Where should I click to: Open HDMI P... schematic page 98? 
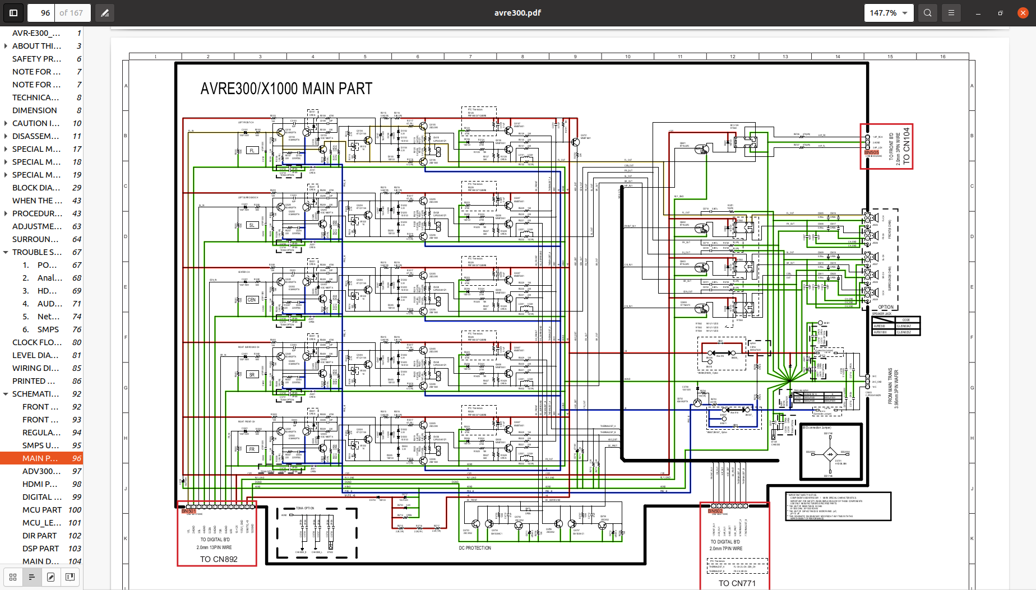point(41,484)
